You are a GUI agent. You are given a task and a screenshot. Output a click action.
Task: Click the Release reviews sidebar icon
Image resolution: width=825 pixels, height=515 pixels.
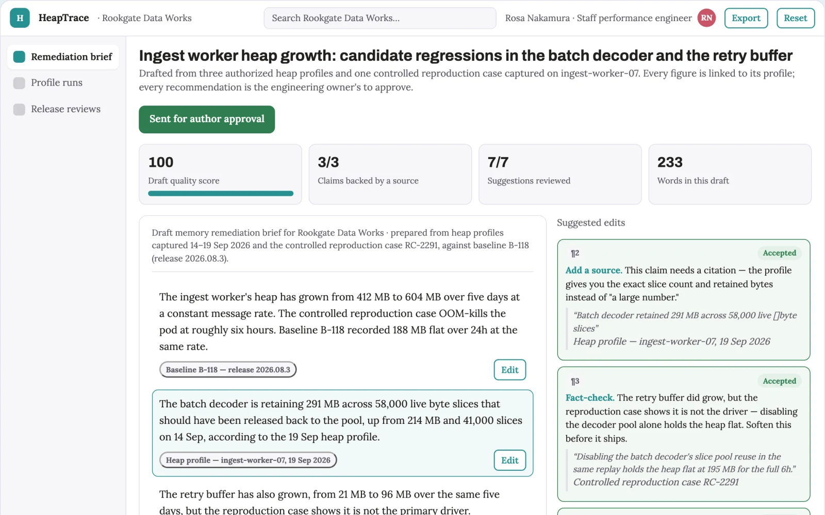19,109
